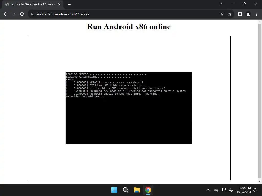Click the Android emulator console screen
Image resolution: width=262 pixels, height=196 pixels.
(129, 108)
